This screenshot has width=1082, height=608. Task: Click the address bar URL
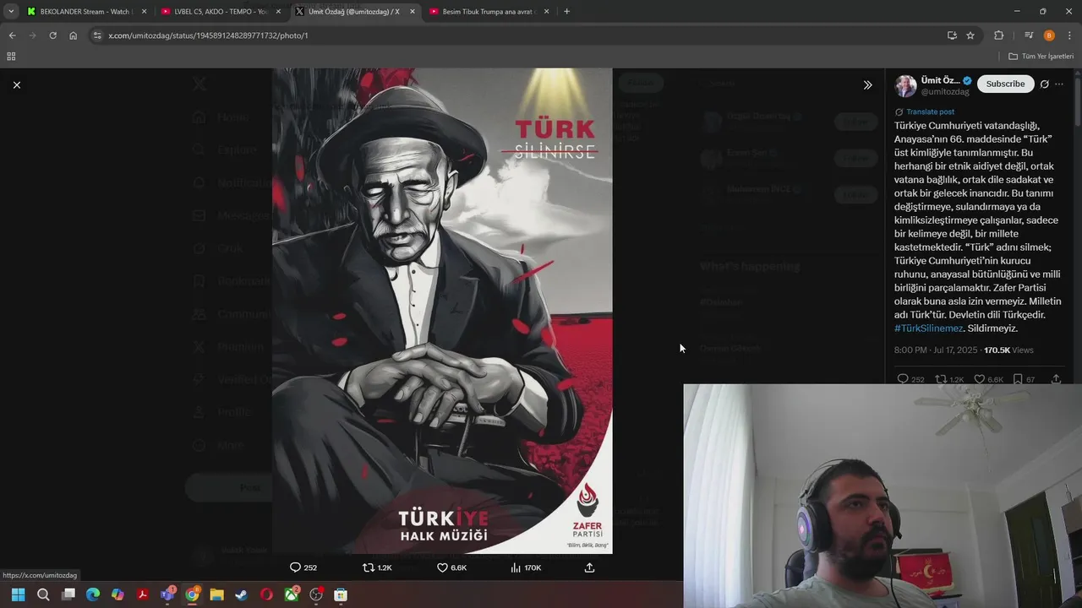208,35
